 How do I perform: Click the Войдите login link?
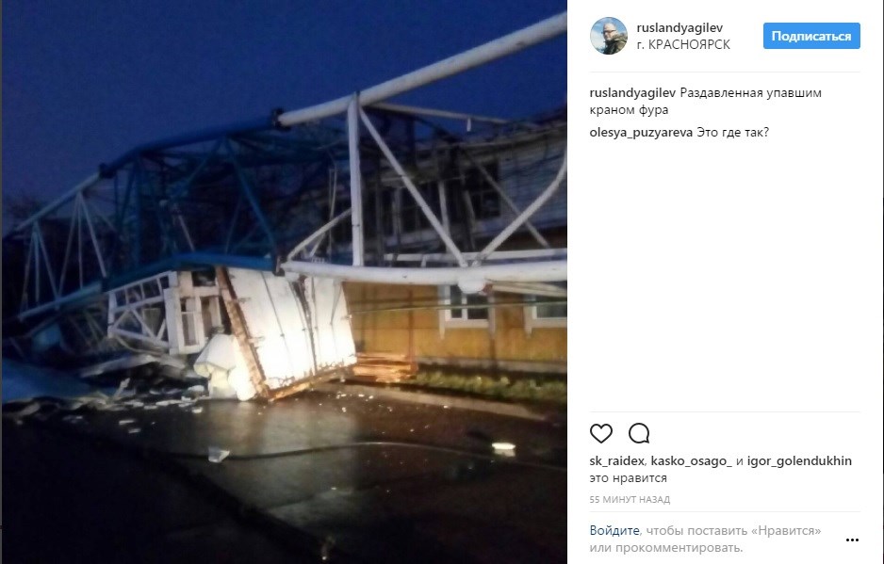614,531
